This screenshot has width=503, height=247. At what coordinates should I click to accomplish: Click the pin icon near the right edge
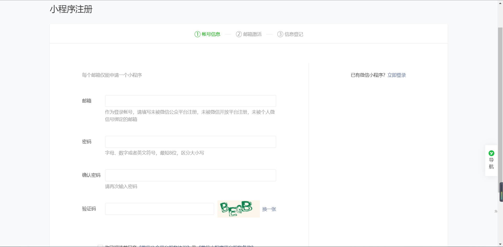pyautogui.click(x=496, y=211)
